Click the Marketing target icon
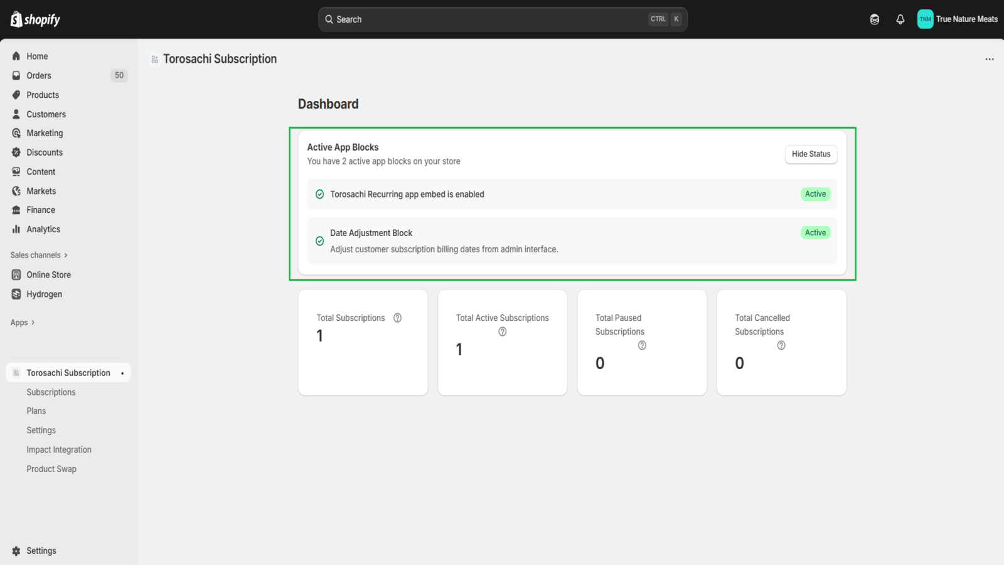1004x565 pixels. click(x=16, y=133)
